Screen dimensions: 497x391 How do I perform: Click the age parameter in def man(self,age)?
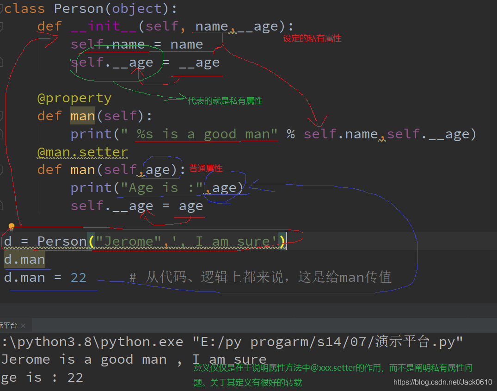tap(158, 170)
